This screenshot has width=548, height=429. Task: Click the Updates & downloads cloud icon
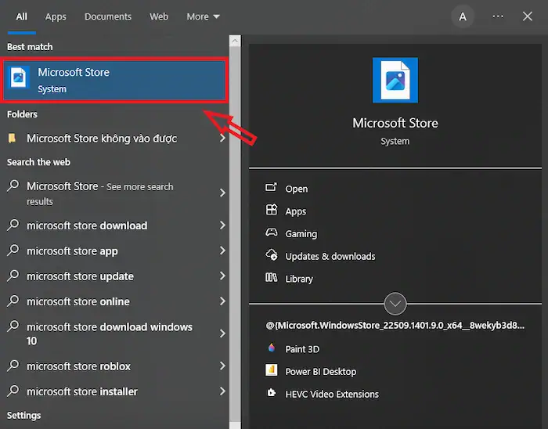click(x=271, y=255)
